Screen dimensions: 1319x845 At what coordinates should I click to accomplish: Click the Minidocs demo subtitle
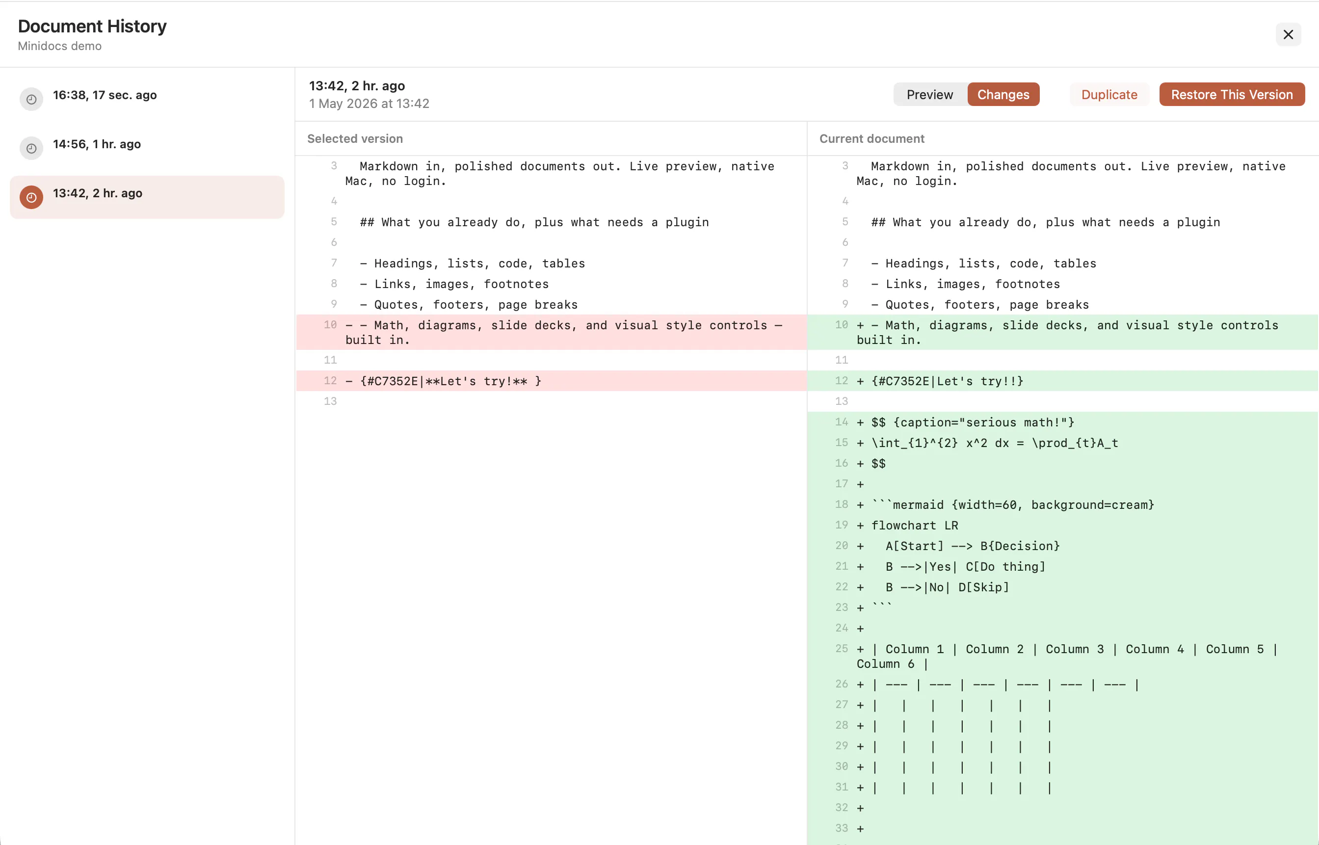(60, 46)
